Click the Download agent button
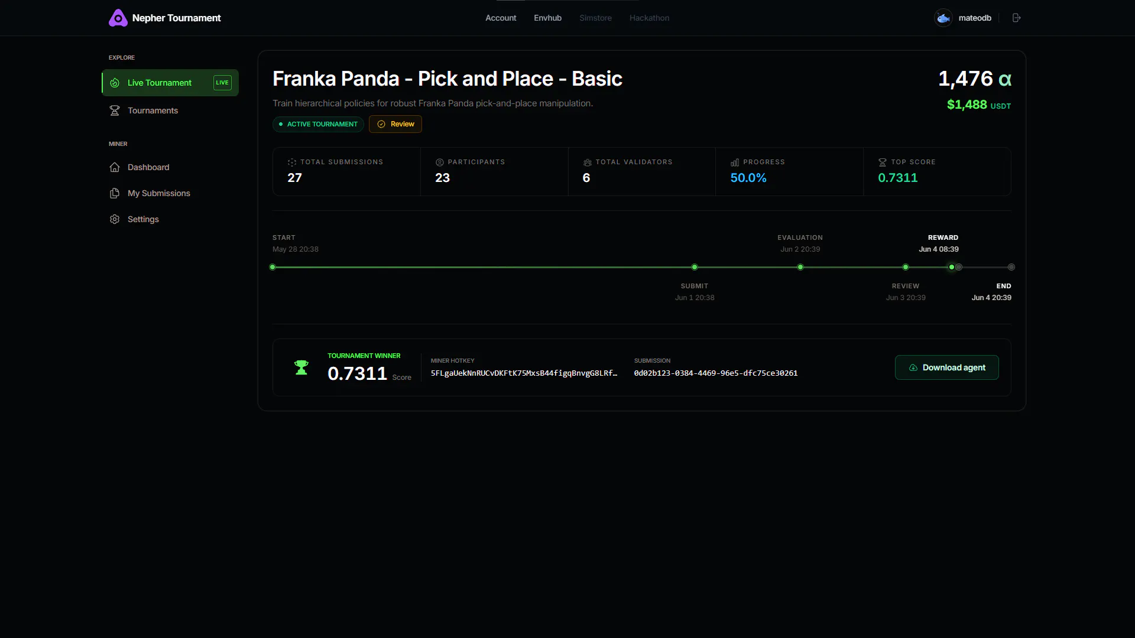Viewport: 1135px width, 638px height. tap(946, 367)
